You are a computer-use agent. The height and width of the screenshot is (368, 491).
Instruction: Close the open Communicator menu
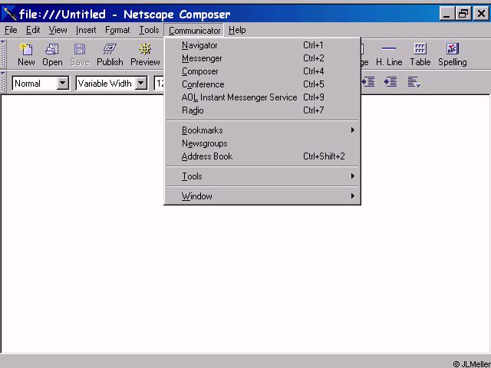(194, 31)
